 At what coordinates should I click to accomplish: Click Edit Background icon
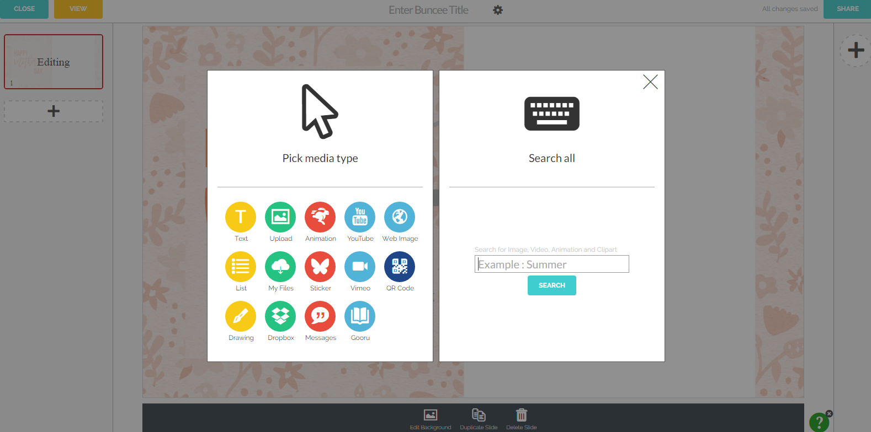(x=431, y=415)
